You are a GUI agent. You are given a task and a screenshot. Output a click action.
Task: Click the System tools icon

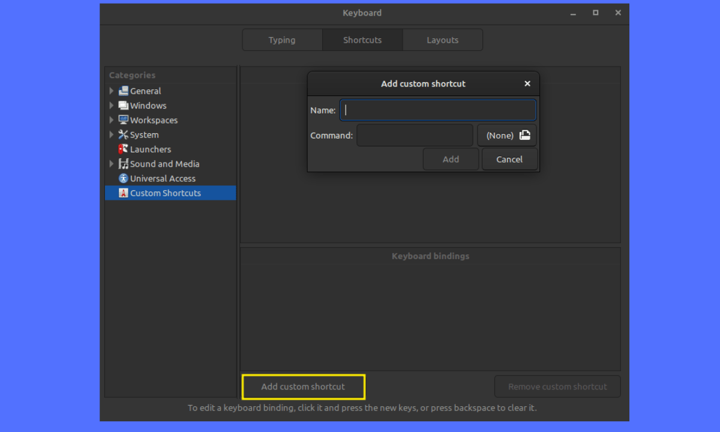point(124,135)
